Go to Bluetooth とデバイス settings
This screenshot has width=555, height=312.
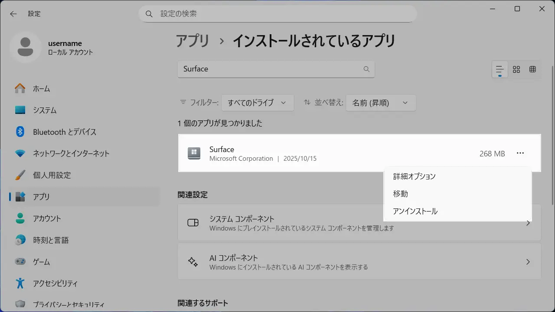point(65,132)
